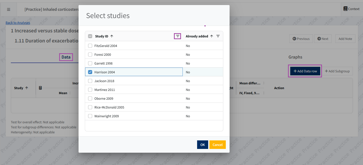This screenshot has height=165, width=363.
Task: Click the calculator icon in the table header
Action: click(40, 88)
